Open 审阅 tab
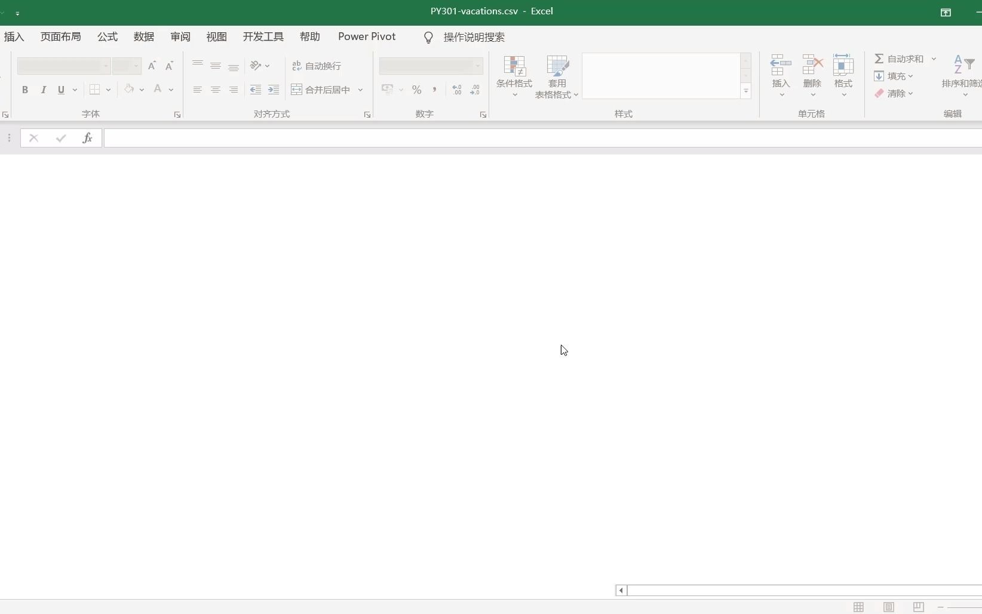Viewport: 982px width, 614px height. point(180,36)
